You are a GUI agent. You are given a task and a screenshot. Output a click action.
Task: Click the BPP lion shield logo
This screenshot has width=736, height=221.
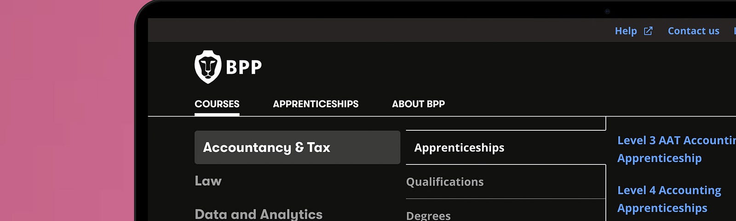tap(208, 67)
